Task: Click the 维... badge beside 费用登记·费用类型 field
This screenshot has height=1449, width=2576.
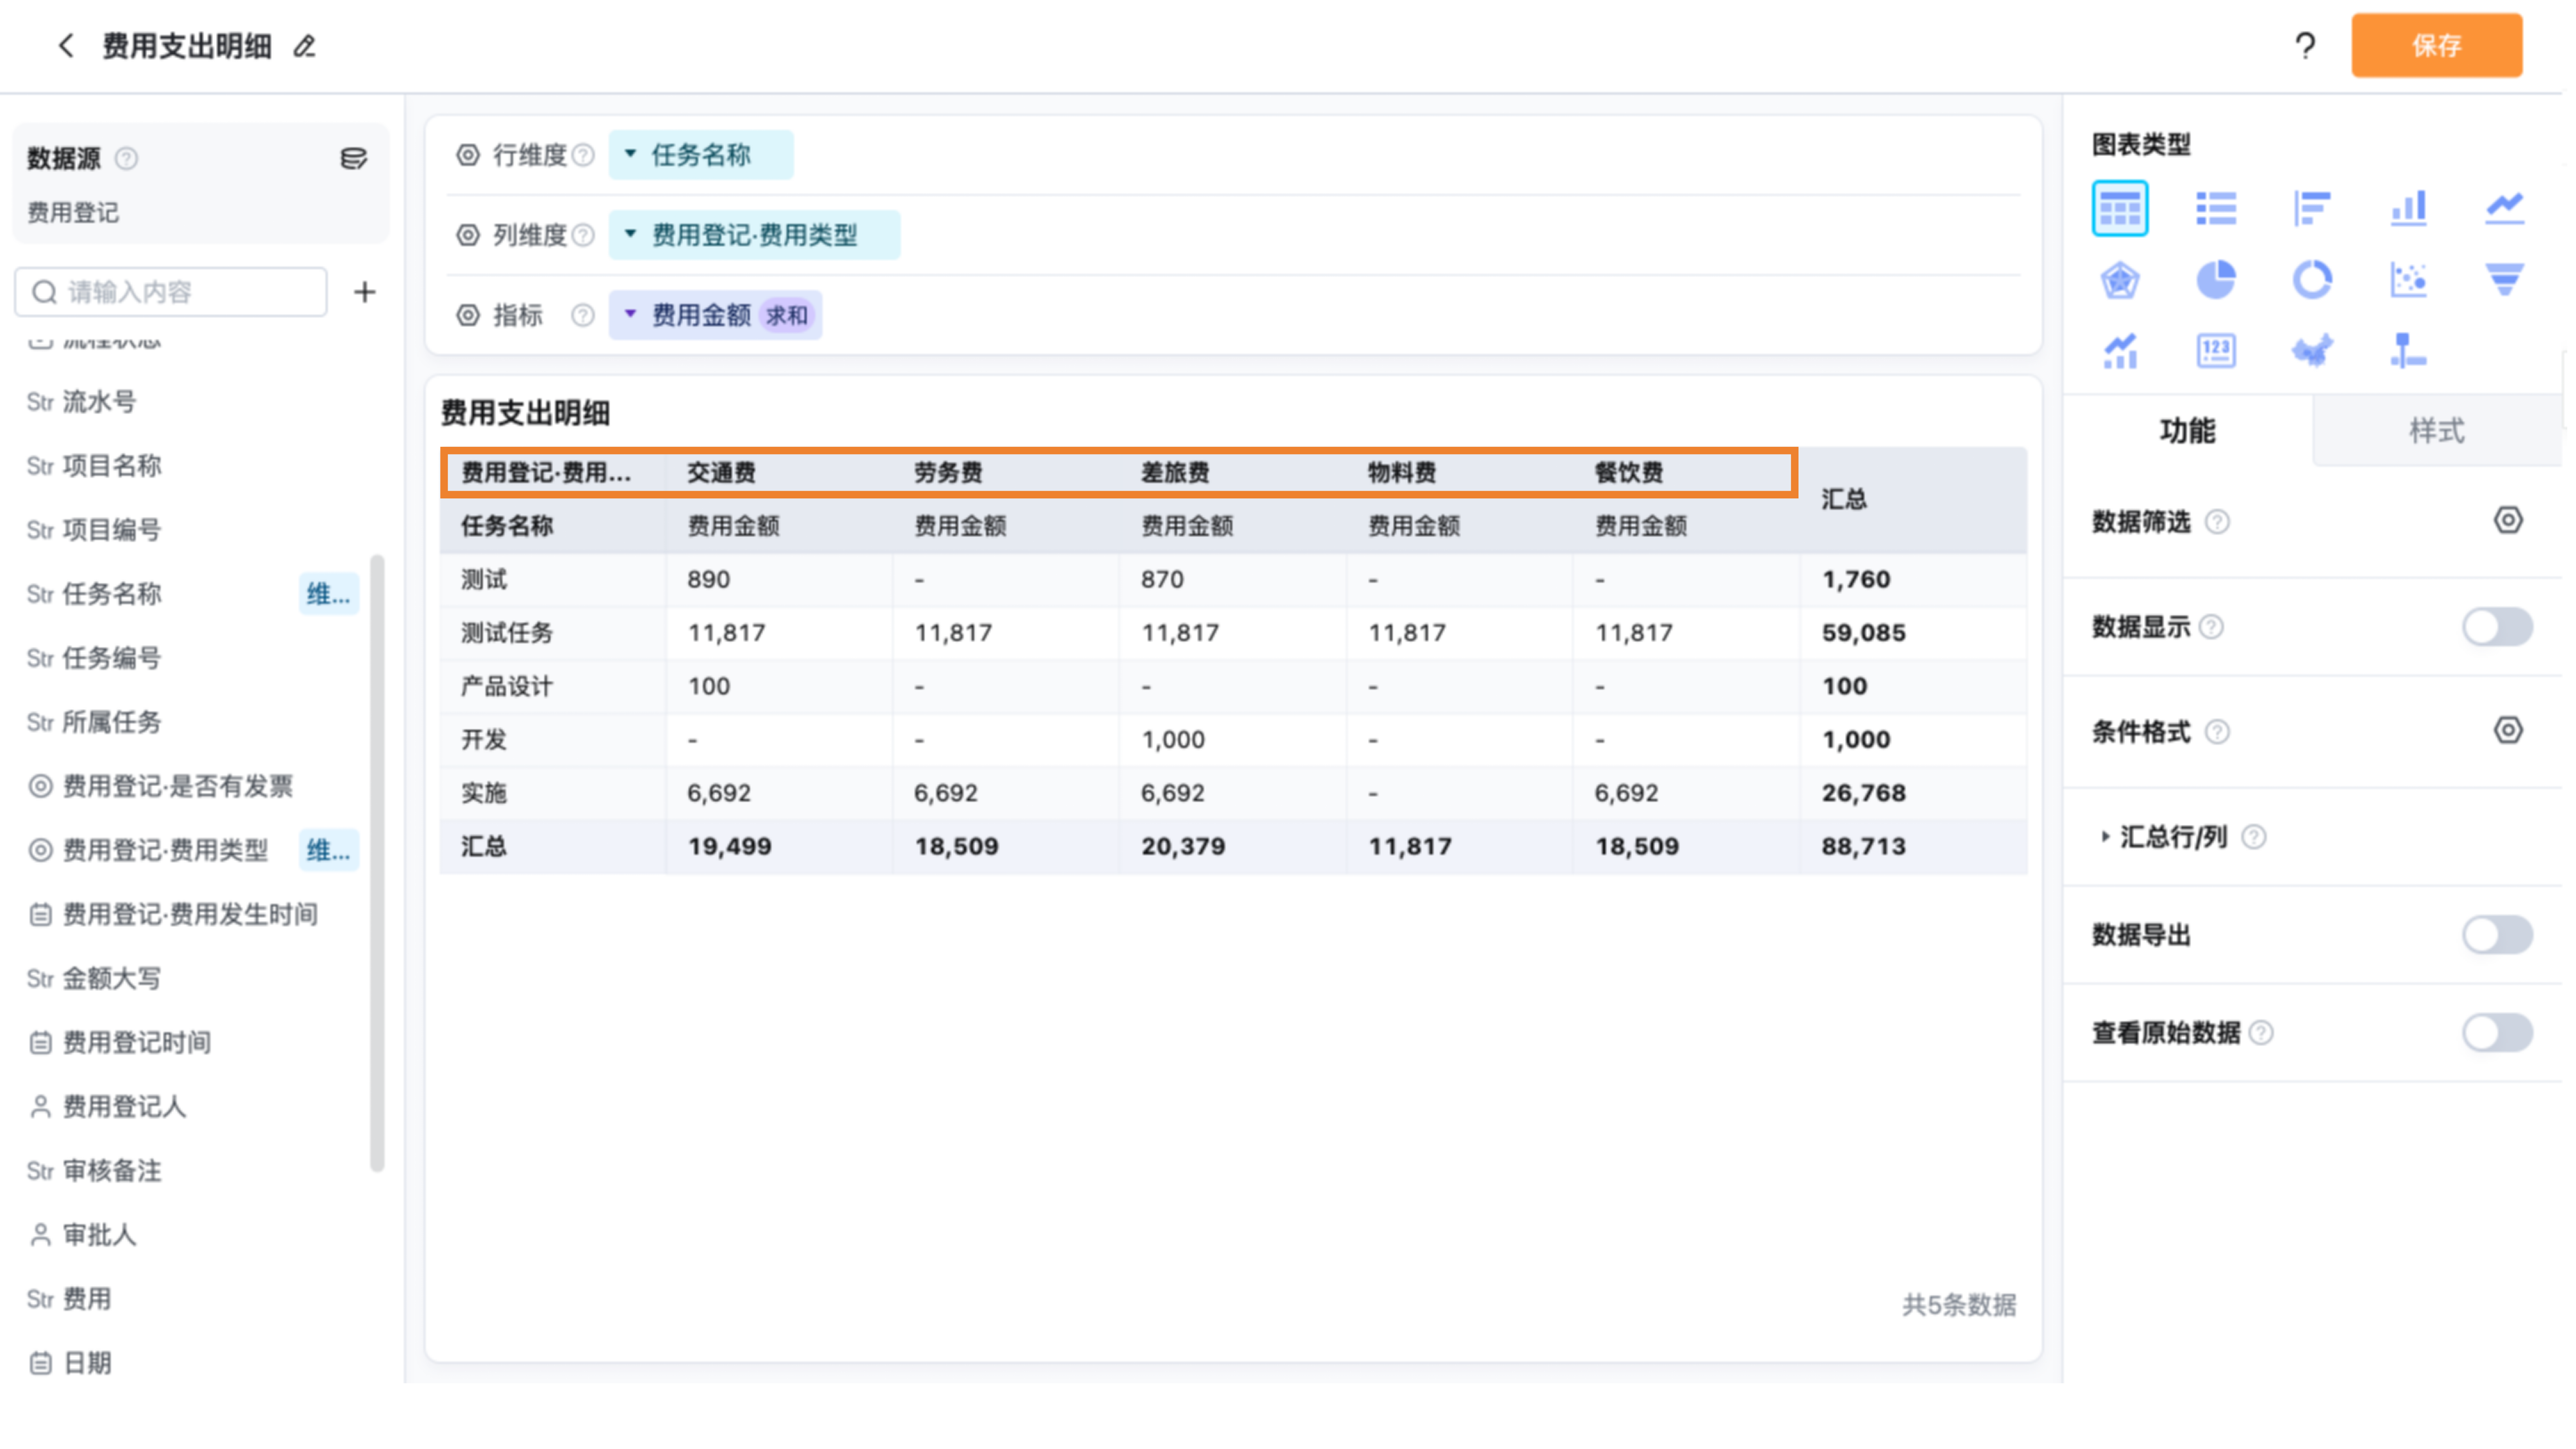Action: tap(329, 850)
